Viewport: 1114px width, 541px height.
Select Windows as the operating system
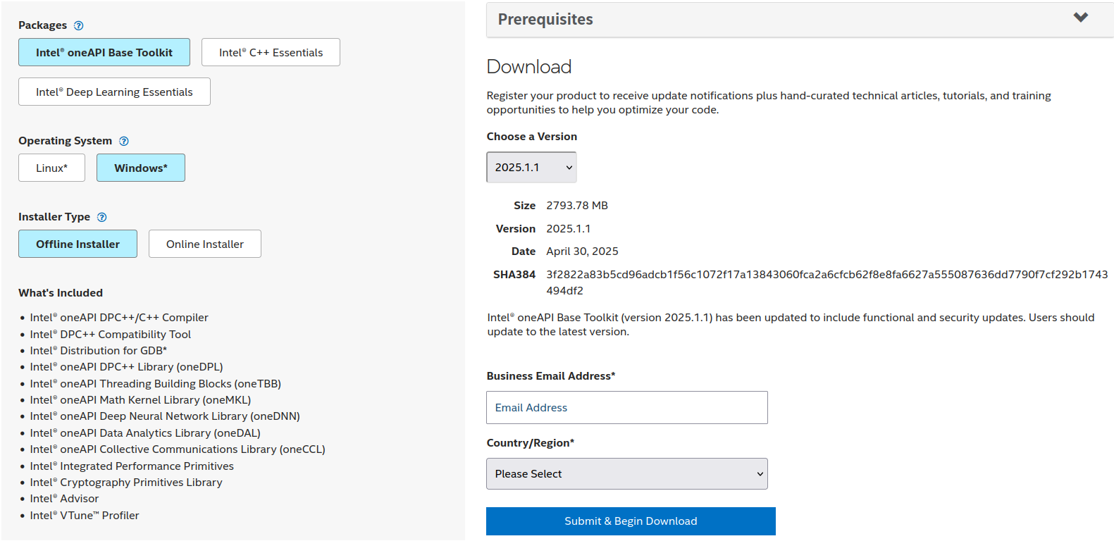coord(141,168)
